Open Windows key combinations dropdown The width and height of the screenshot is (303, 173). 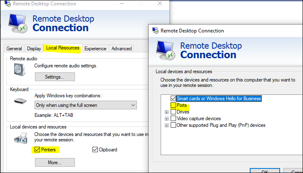[86, 105]
